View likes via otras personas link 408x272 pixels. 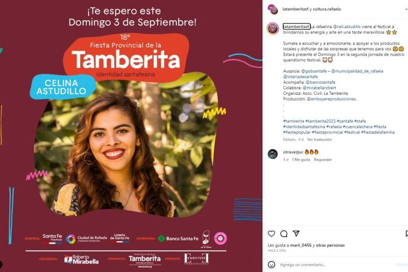pyautogui.click(x=330, y=245)
